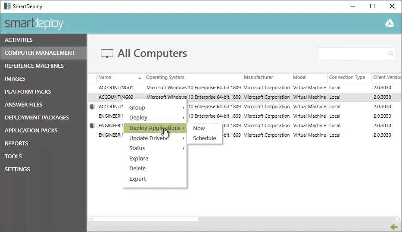Open the Application Packs section
Screen dimensions: 402x232
(31, 130)
